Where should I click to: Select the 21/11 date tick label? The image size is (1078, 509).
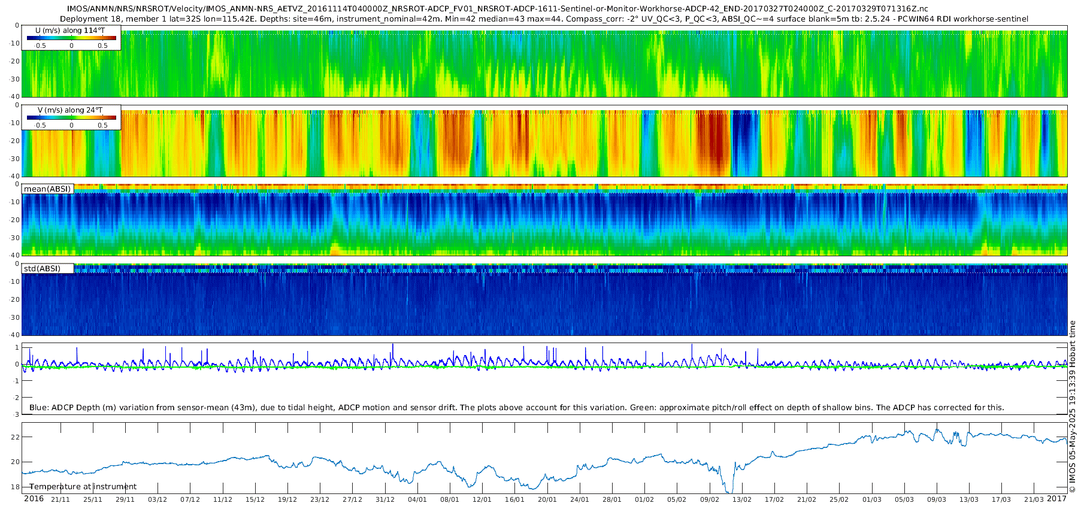60,499
